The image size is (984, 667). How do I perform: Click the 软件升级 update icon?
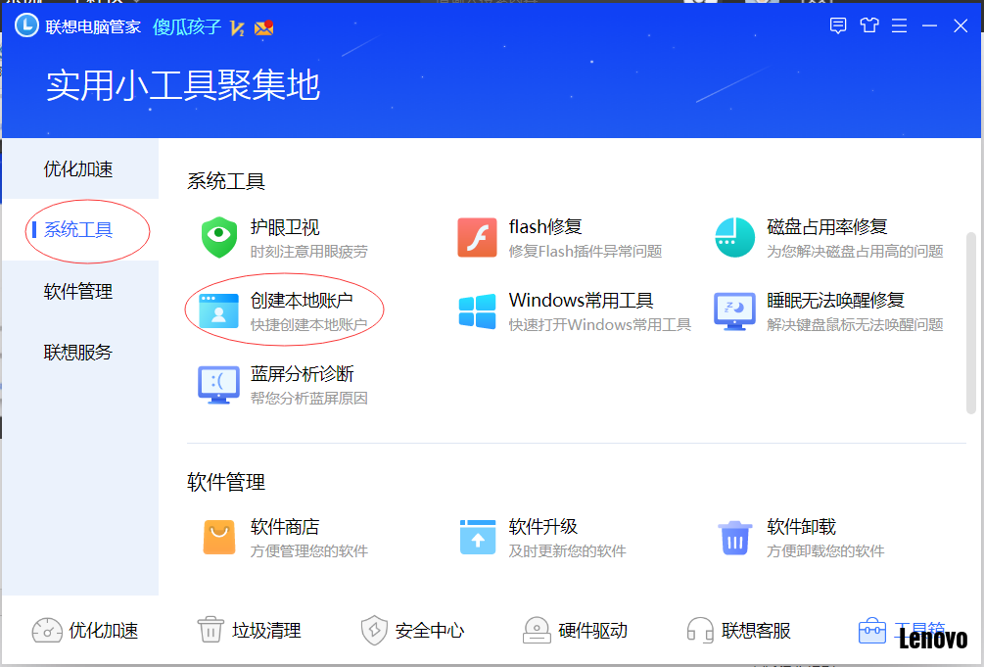pos(478,537)
